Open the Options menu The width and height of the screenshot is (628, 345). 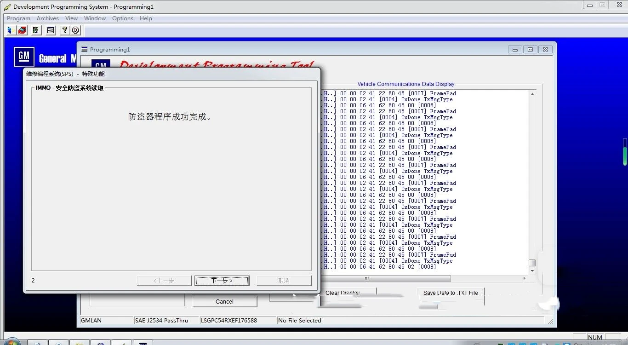[x=123, y=18]
